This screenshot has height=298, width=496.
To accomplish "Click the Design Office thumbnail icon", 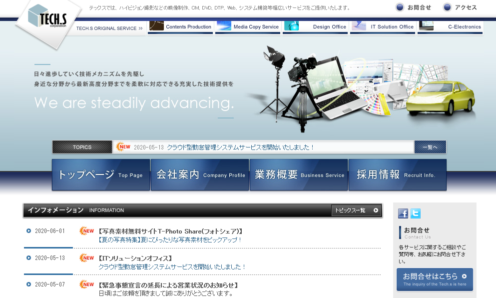I will point(291,26).
